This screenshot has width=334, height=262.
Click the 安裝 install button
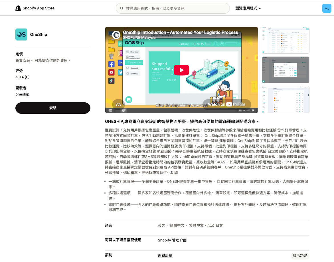pos(53,108)
